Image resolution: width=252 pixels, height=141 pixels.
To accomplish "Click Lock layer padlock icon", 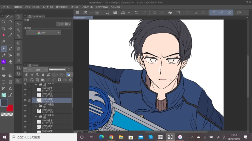I will [x=43, y=75].
